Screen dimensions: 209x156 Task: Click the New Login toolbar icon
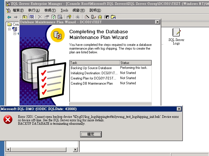[107, 17]
